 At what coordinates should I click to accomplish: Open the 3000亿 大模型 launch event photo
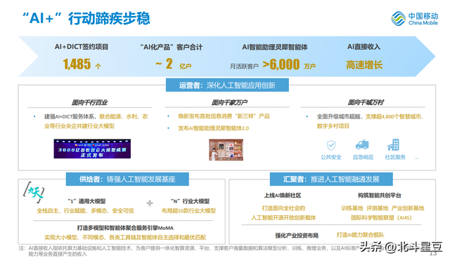click(92, 149)
